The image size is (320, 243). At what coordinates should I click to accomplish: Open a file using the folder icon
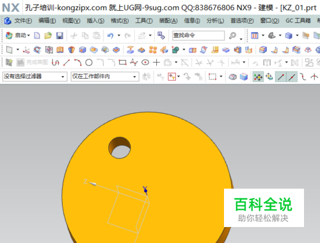48,35
